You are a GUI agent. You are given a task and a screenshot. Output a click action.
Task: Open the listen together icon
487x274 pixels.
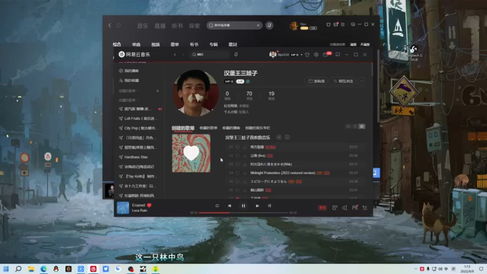(355, 208)
